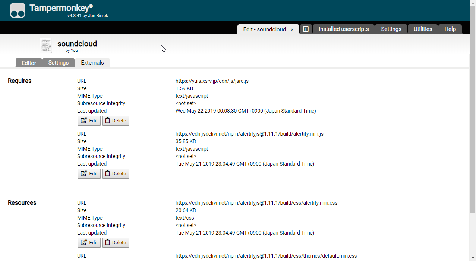Delete the jsrc.js require entry
Screen dimensions: 476x261
(x=116, y=121)
